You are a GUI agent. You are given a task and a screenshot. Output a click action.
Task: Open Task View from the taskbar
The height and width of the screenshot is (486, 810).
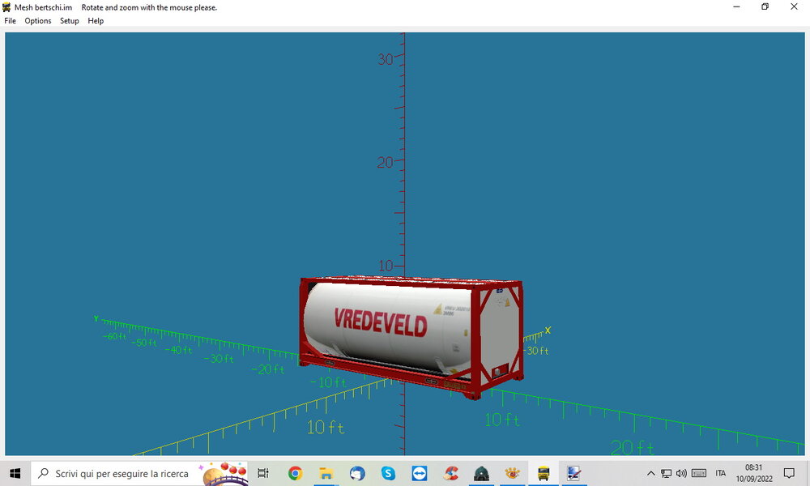[263, 473]
